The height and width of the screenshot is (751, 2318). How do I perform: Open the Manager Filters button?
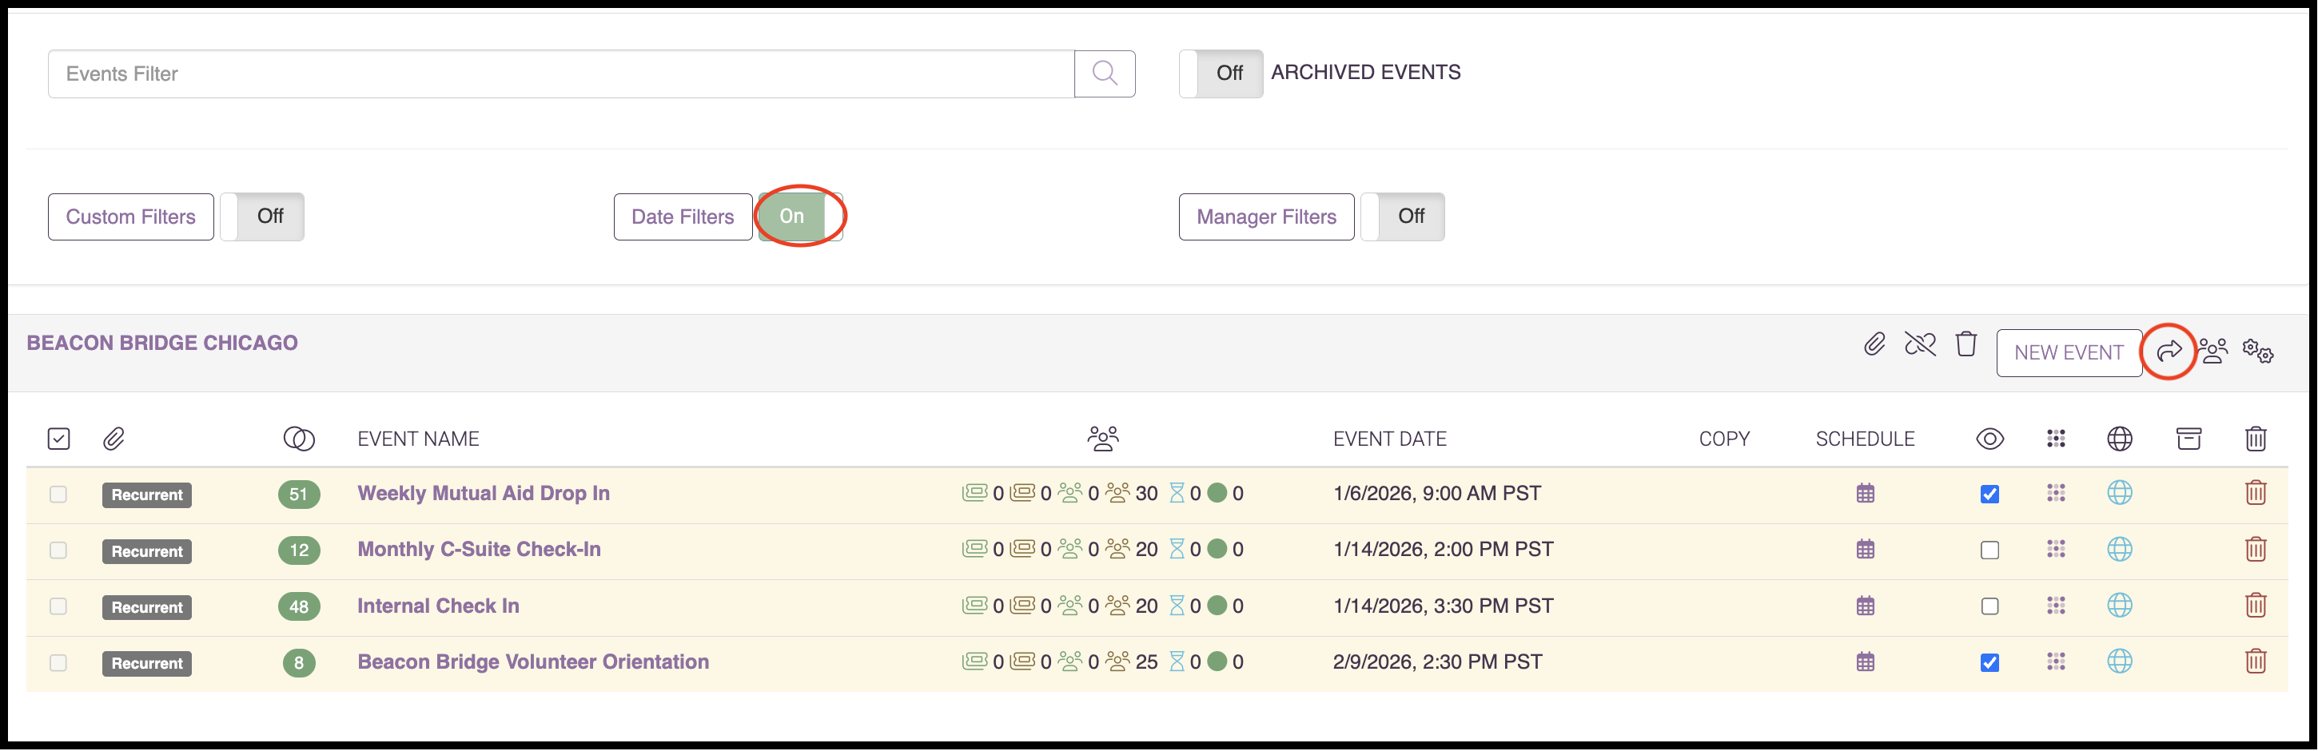(1266, 217)
